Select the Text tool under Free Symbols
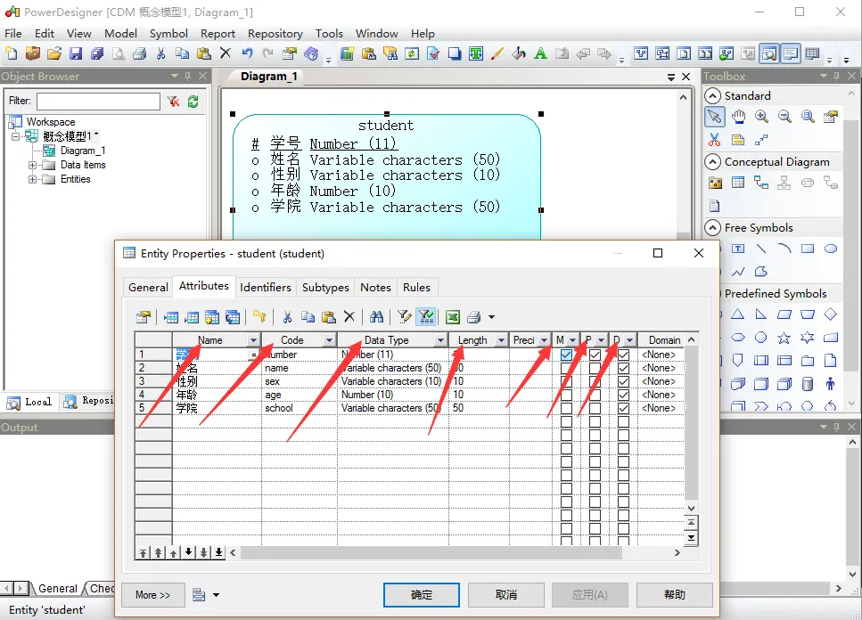Viewport: 862px width, 620px height. 738,249
